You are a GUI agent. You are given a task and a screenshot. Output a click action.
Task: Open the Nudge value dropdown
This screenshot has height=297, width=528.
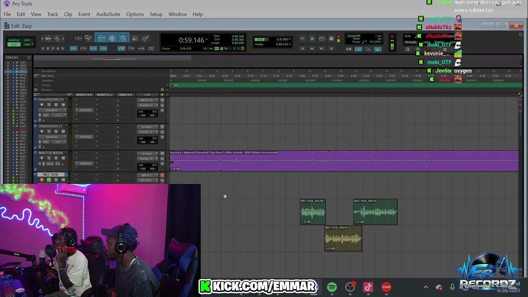[x=290, y=44]
